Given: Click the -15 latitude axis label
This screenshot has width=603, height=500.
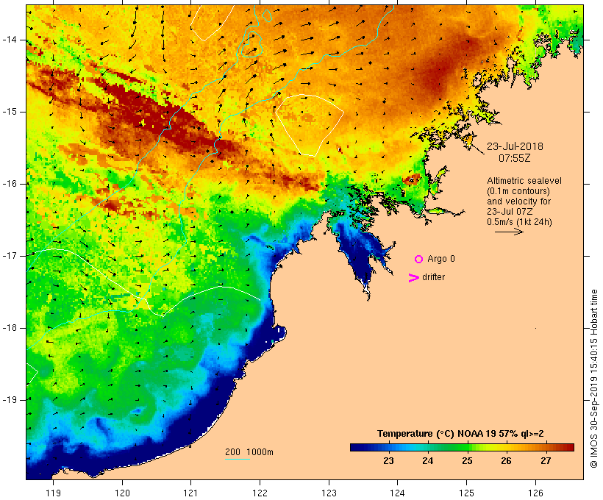Looking at the screenshot, I should 10,112.
